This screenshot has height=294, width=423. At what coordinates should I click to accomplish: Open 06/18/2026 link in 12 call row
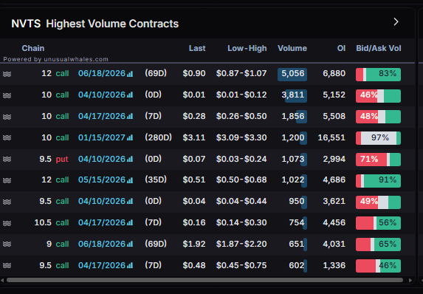pyautogui.click(x=102, y=73)
